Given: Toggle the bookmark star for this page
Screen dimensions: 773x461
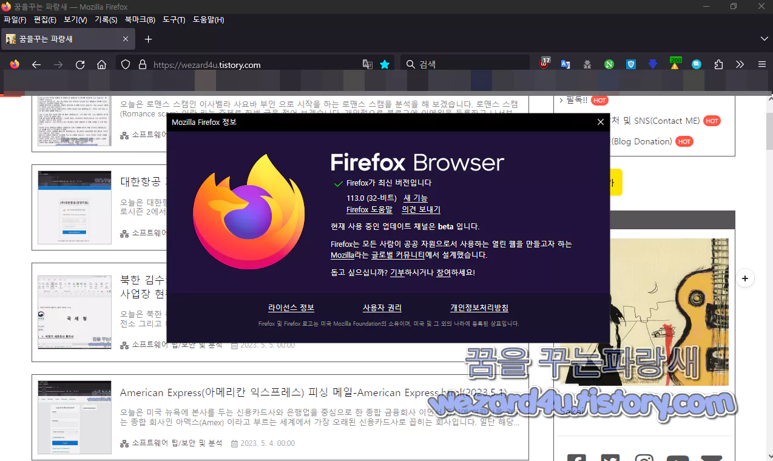Looking at the screenshot, I should click(x=385, y=64).
